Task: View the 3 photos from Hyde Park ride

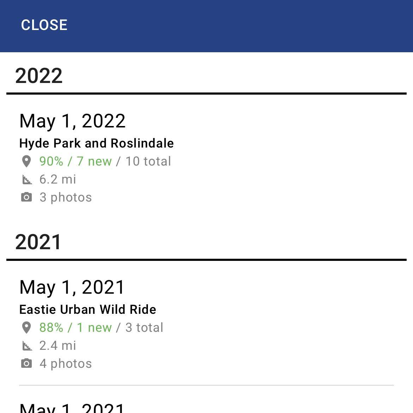Action: coord(66,197)
